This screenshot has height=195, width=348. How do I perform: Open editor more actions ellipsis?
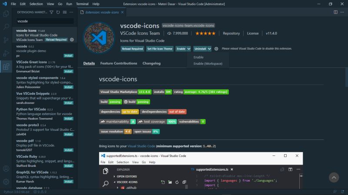pos(342,12)
